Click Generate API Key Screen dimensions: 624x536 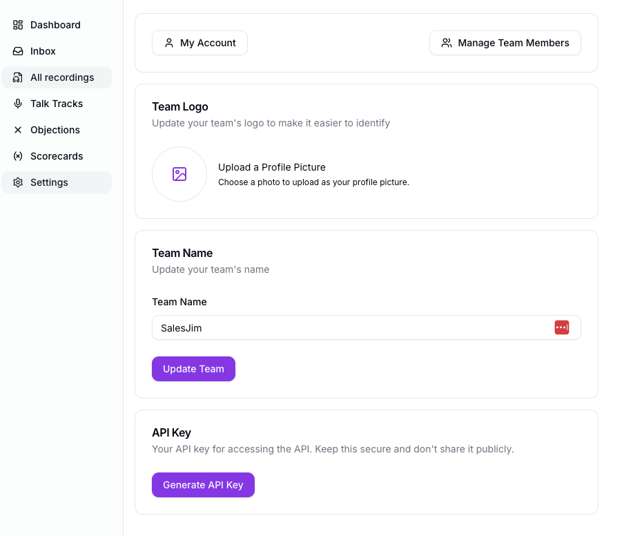click(x=203, y=485)
